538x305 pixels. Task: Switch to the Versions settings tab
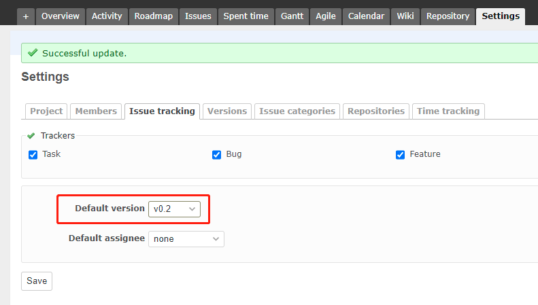(x=227, y=111)
